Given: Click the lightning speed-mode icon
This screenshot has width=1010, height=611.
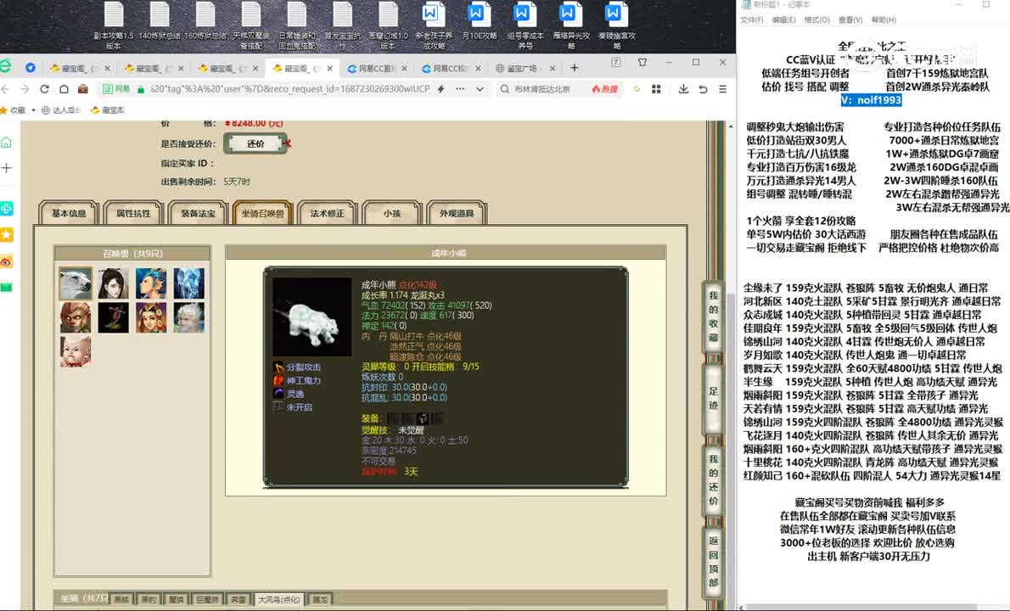Looking at the screenshot, I should (x=441, y=89).
